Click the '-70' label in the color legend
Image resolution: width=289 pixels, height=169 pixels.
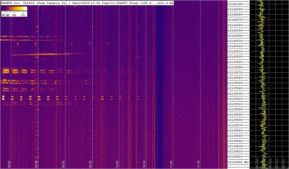[x=23, y=15]
